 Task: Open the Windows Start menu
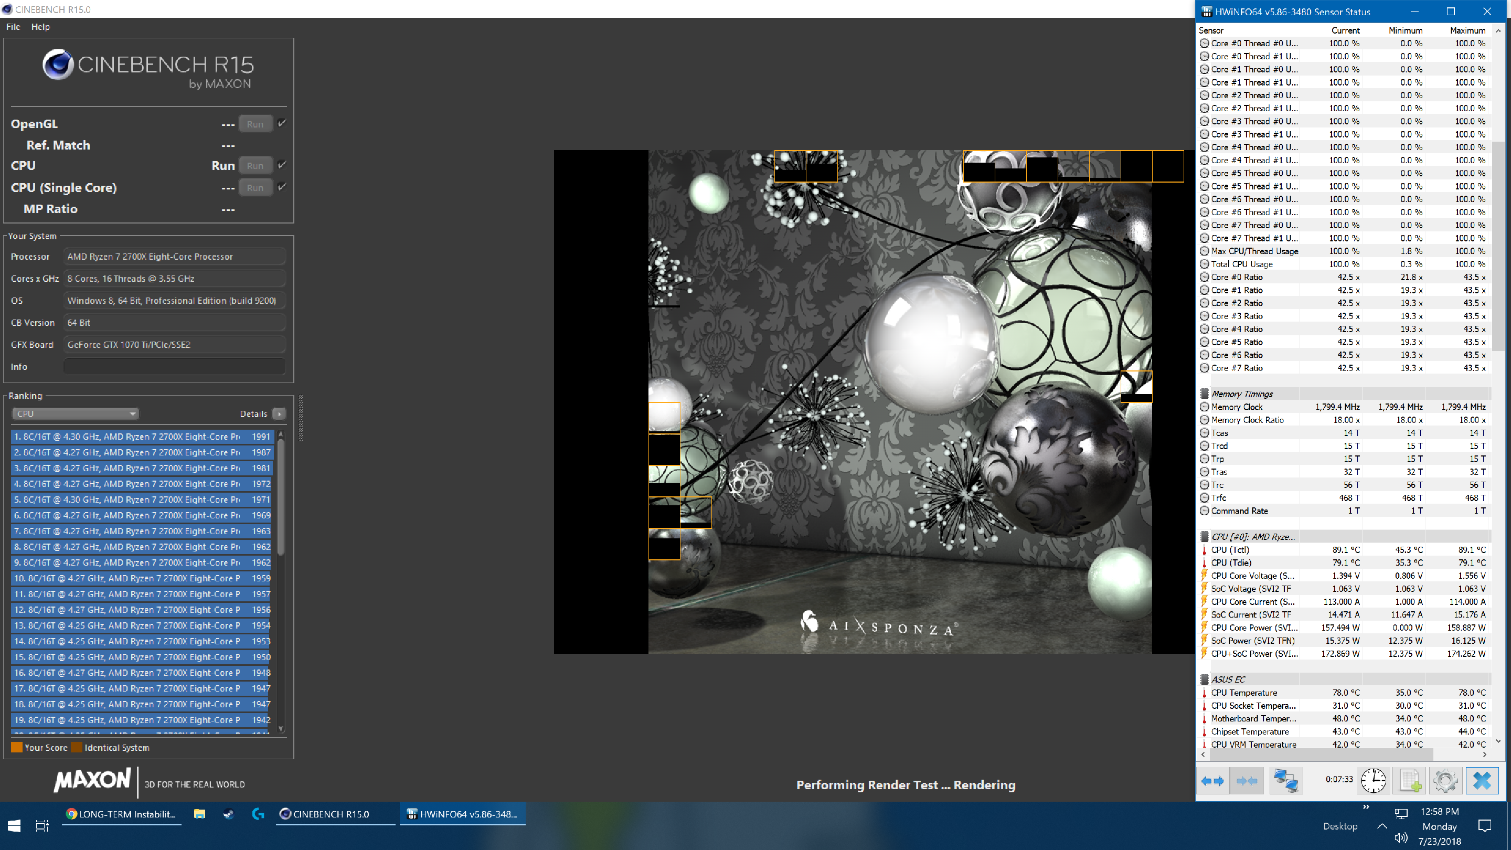click(x=14, y=826)
